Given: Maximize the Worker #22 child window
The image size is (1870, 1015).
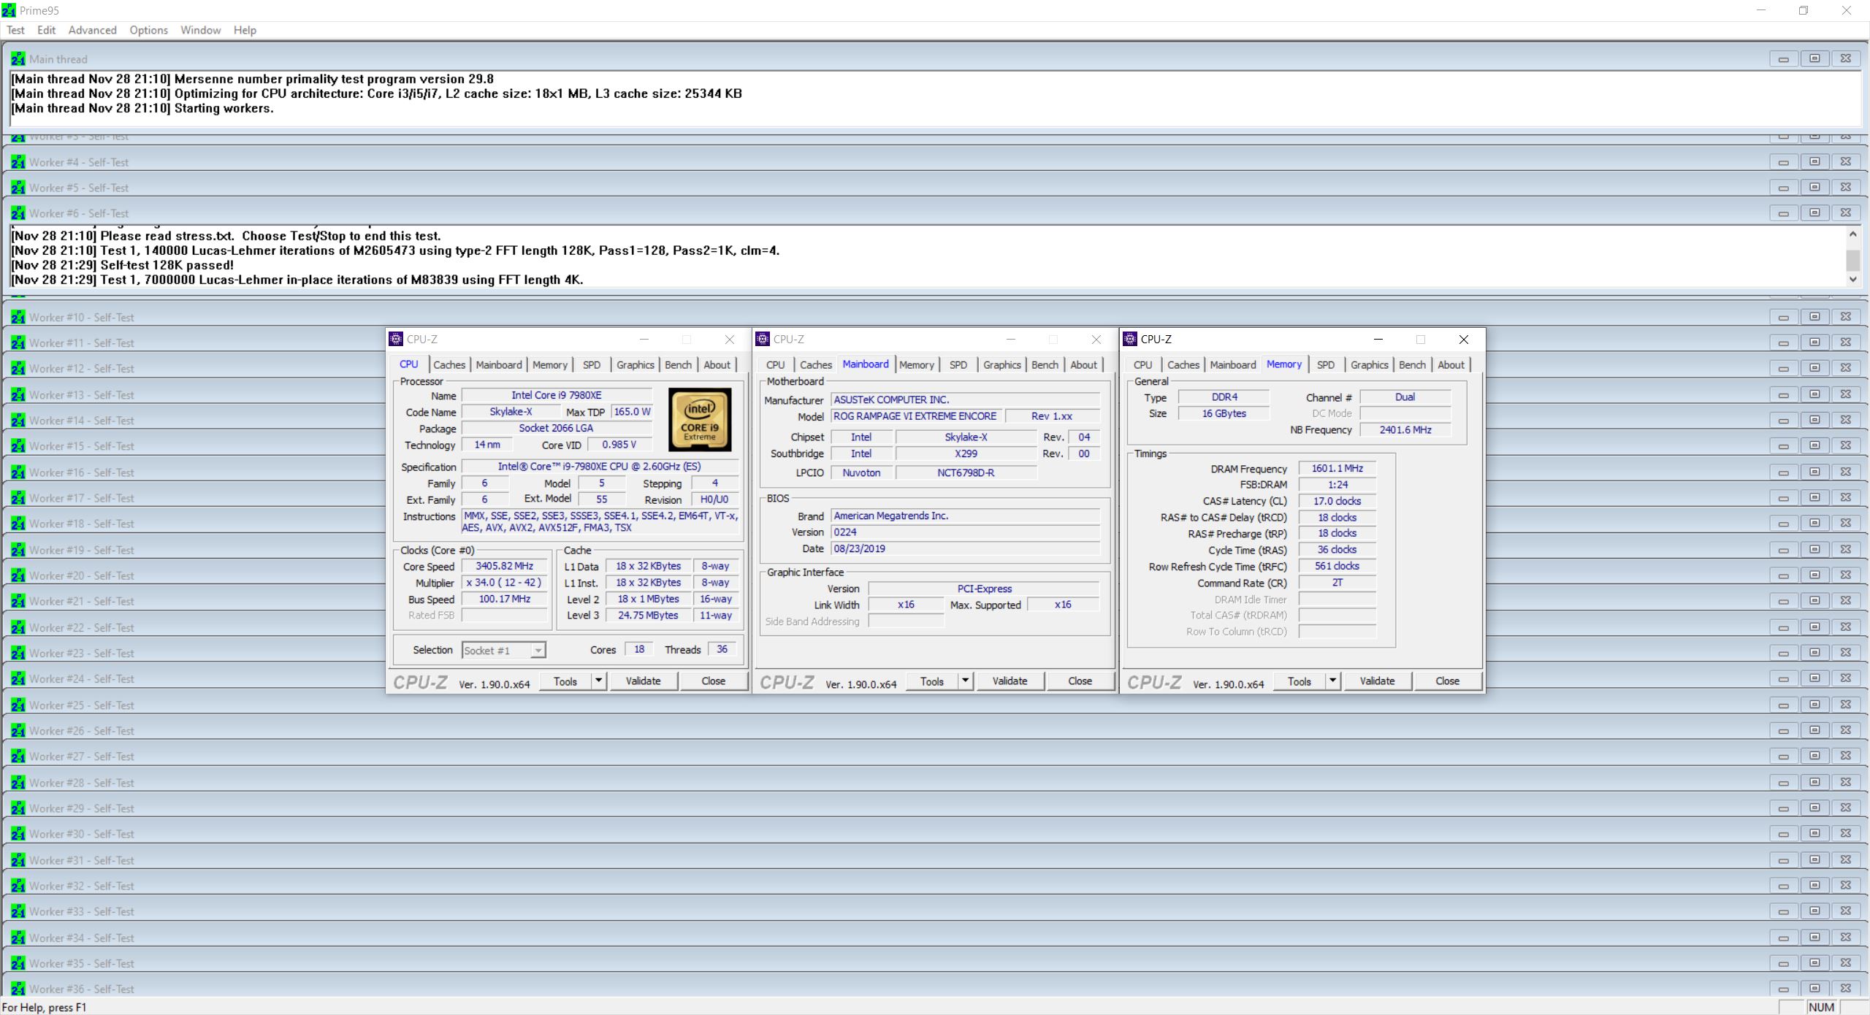Looking at the screenshot, I should point(1814,627).
